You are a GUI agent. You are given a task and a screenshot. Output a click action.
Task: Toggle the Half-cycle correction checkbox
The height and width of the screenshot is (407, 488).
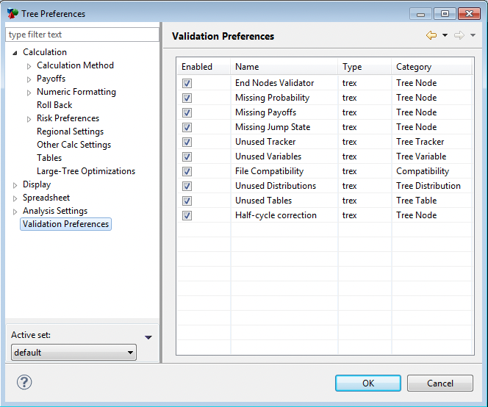187,215
